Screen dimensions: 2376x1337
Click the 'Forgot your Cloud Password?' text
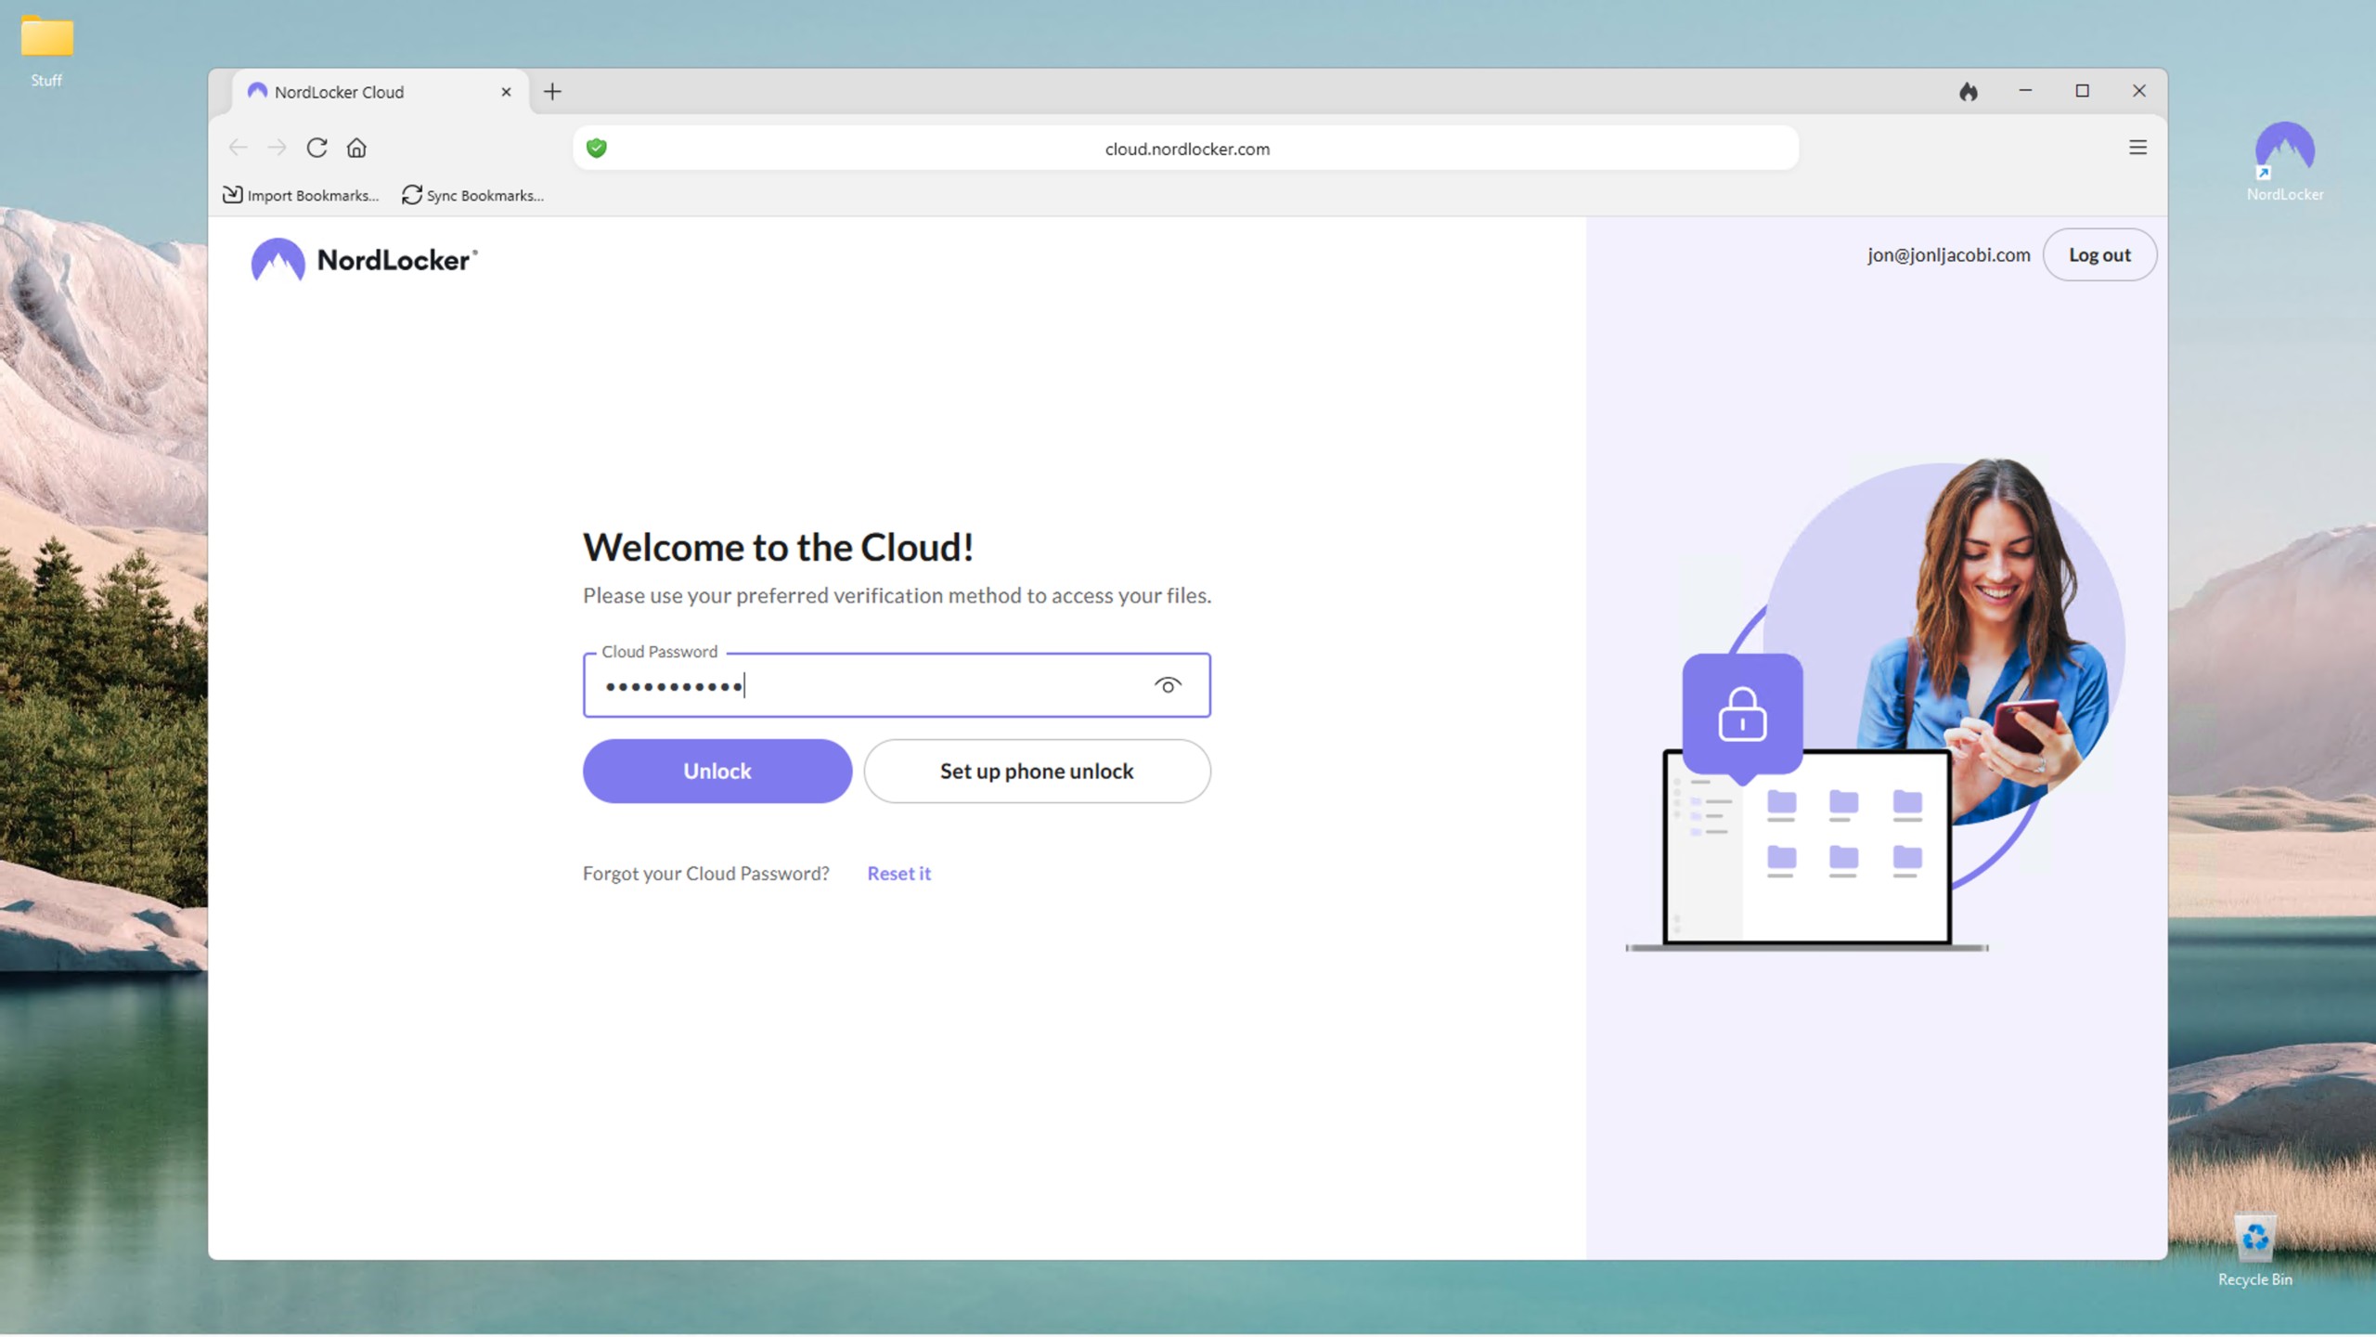pos(705,873)
